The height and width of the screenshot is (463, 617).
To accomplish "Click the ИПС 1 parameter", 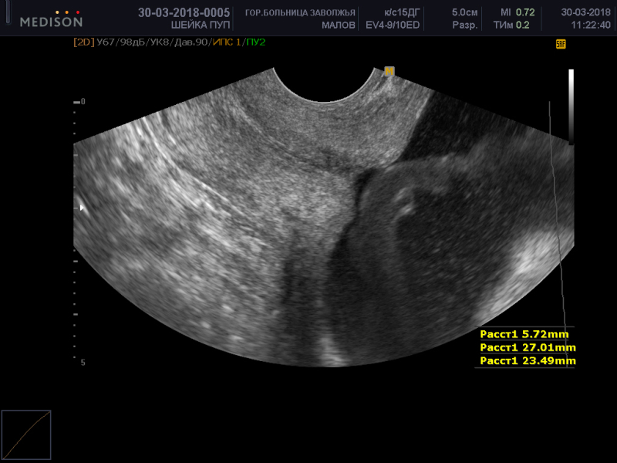I will coord(227,42).
